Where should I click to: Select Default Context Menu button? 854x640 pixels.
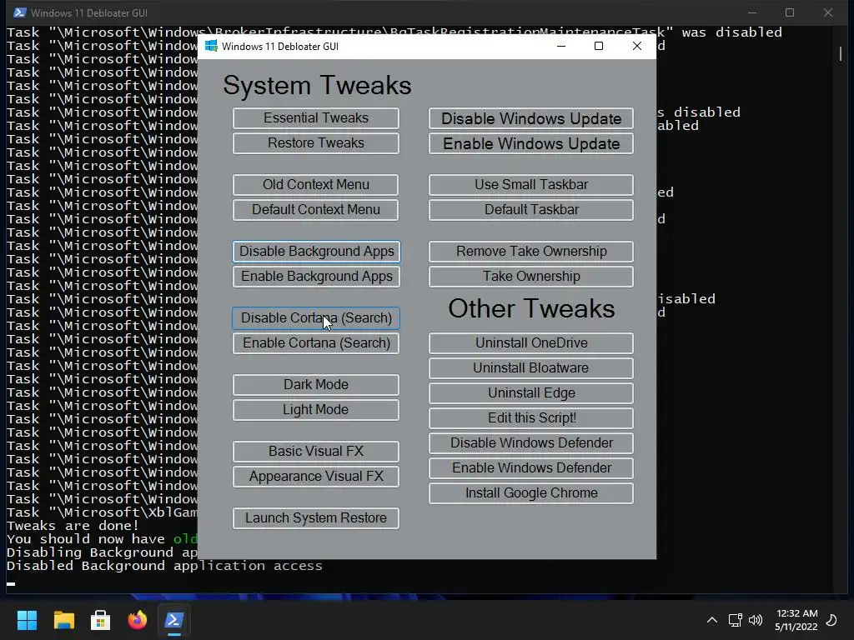click(x=315, y=209)
